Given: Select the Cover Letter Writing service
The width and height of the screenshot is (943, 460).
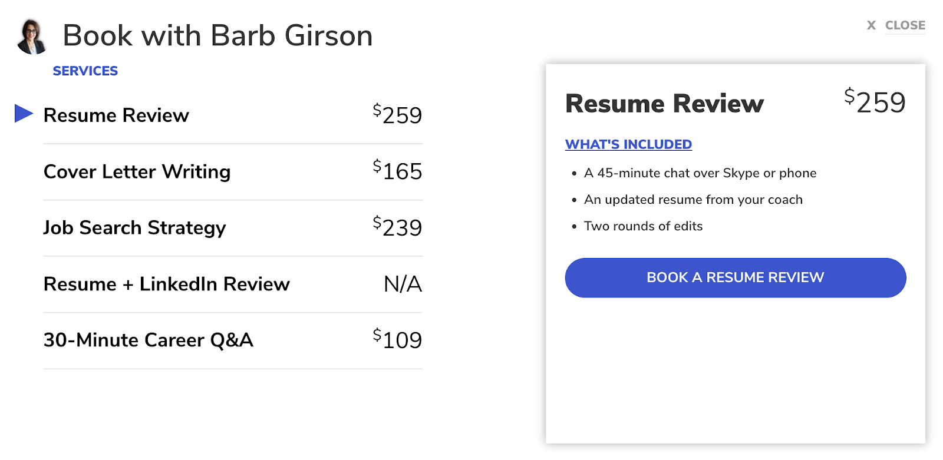Looking at the screenshot, I should pyautogui.click(x=233, y=172).
